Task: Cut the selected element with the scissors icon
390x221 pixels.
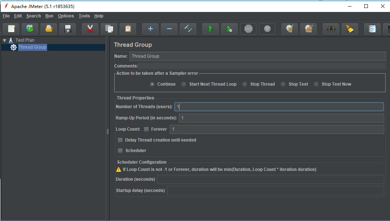Action: tap(90, 29)
